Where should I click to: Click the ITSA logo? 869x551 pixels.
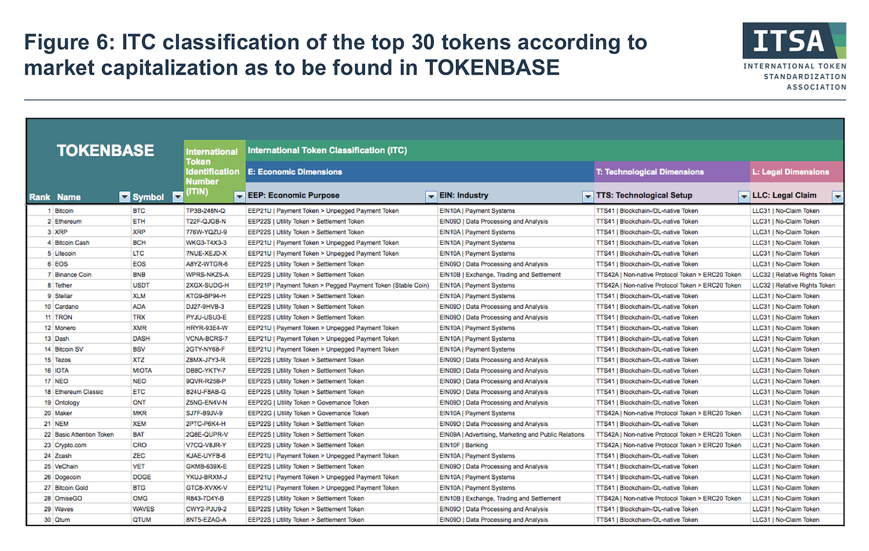tap(795, 57)
